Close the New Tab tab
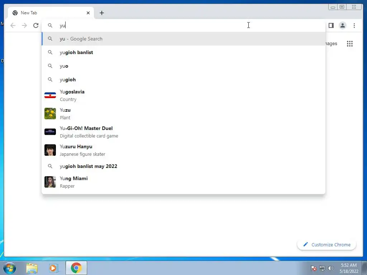367x275 pixels. (x=88, y=13)
